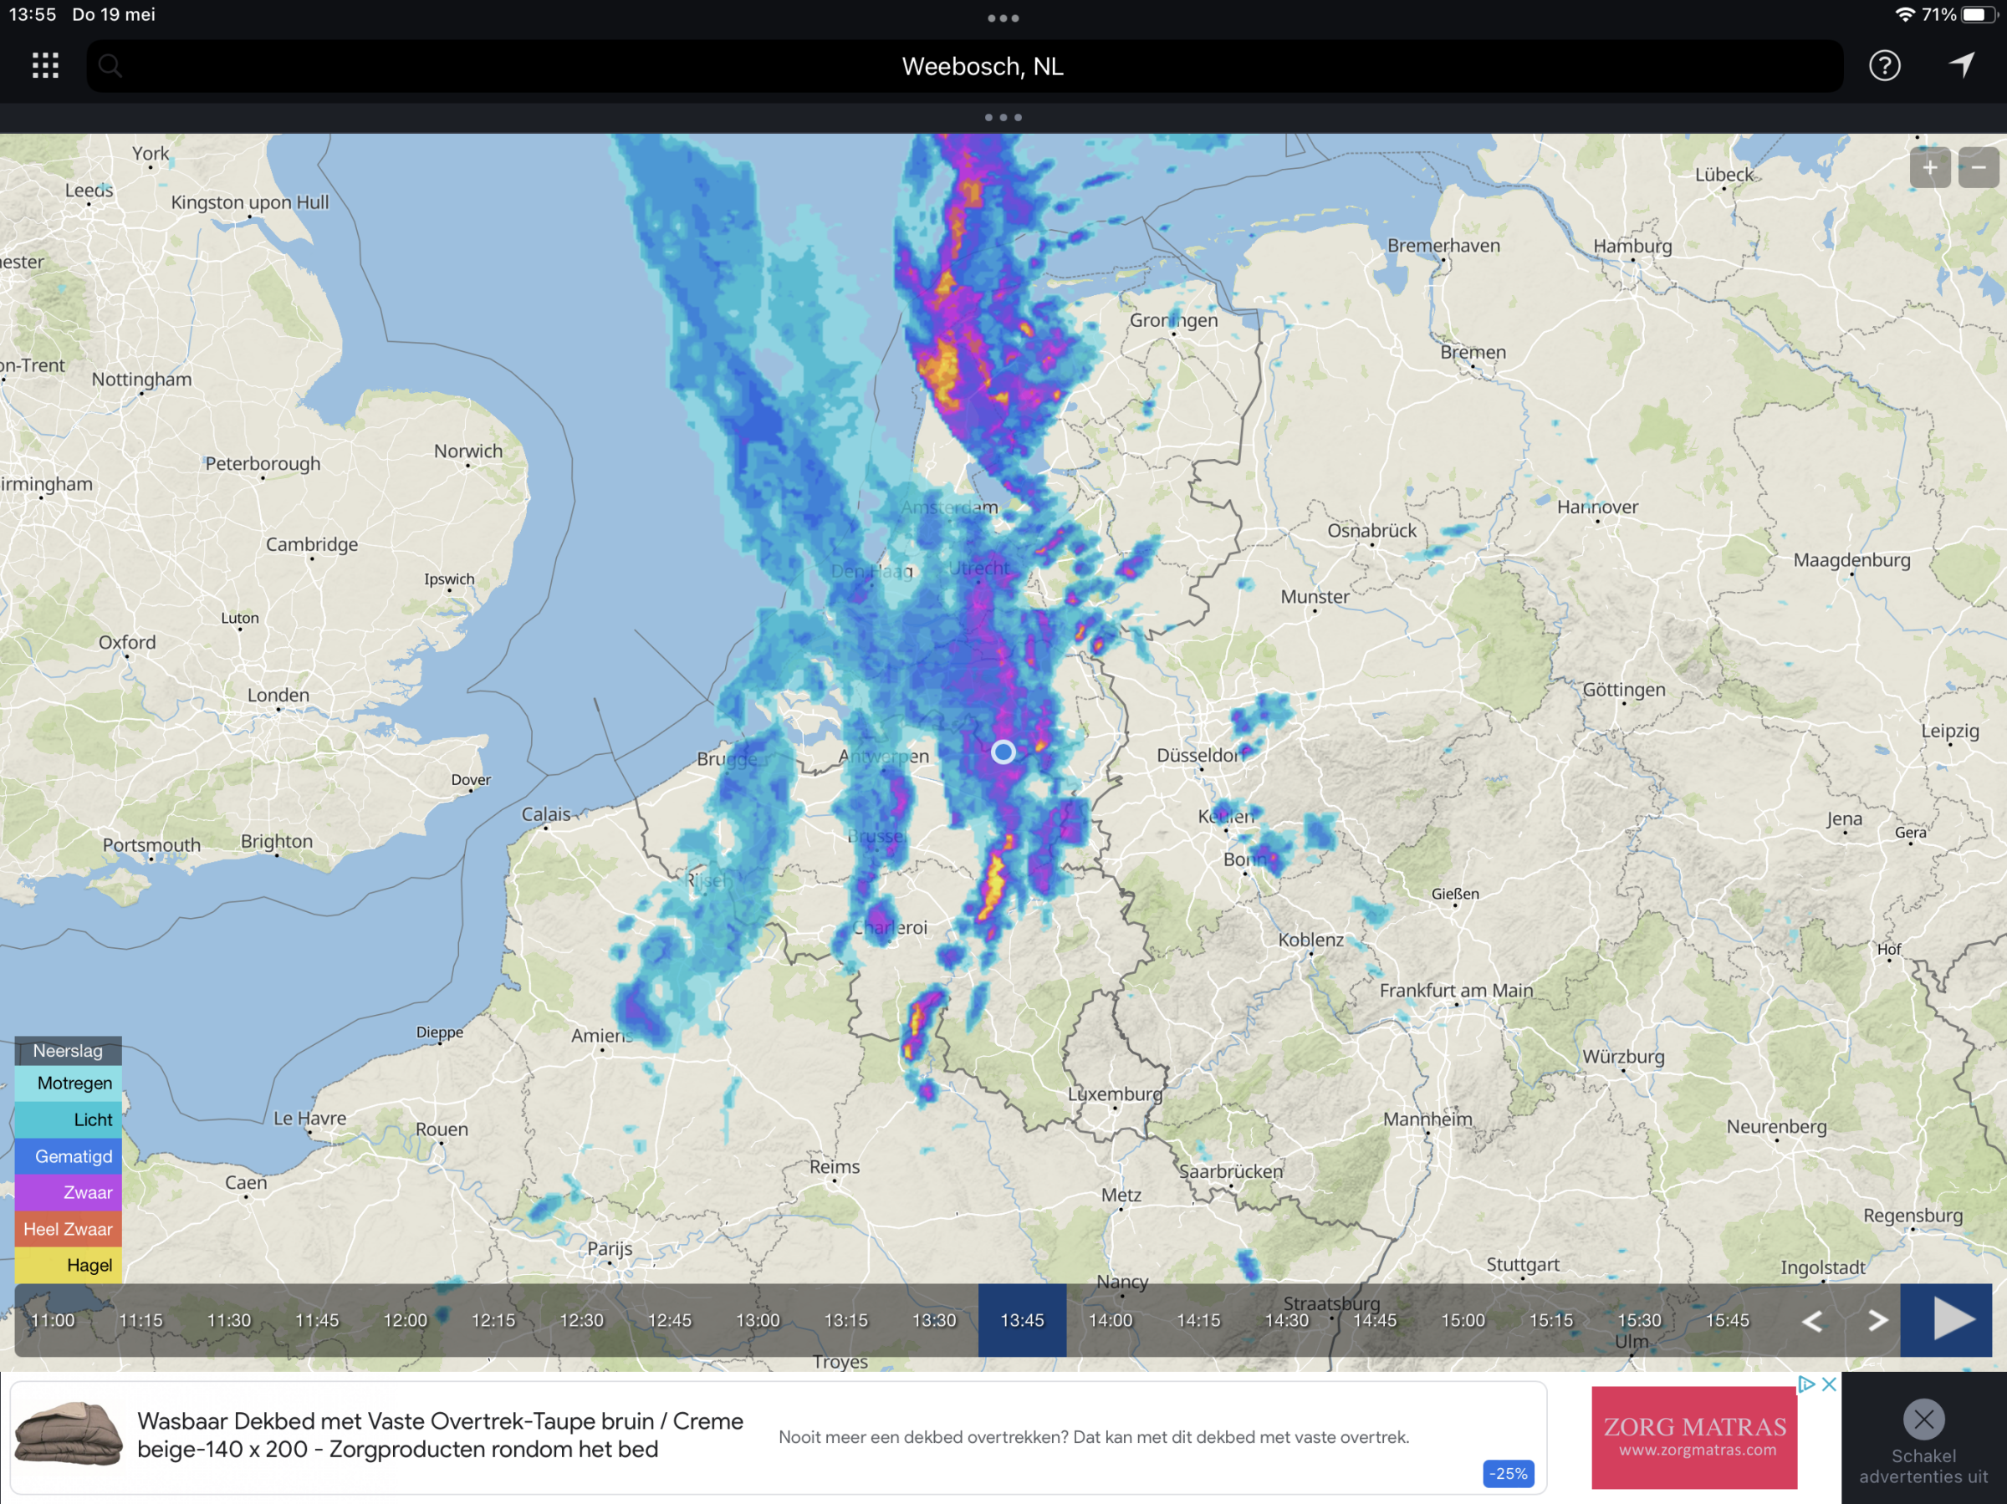The height and width of the screenshot is (1504, 2007).
Task: Tap the search magnifier icon
Action: (x=110, y=65)
